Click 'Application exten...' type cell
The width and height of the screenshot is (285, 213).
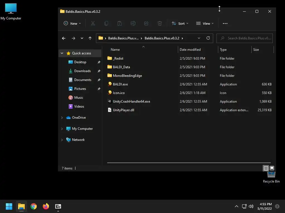234,110
